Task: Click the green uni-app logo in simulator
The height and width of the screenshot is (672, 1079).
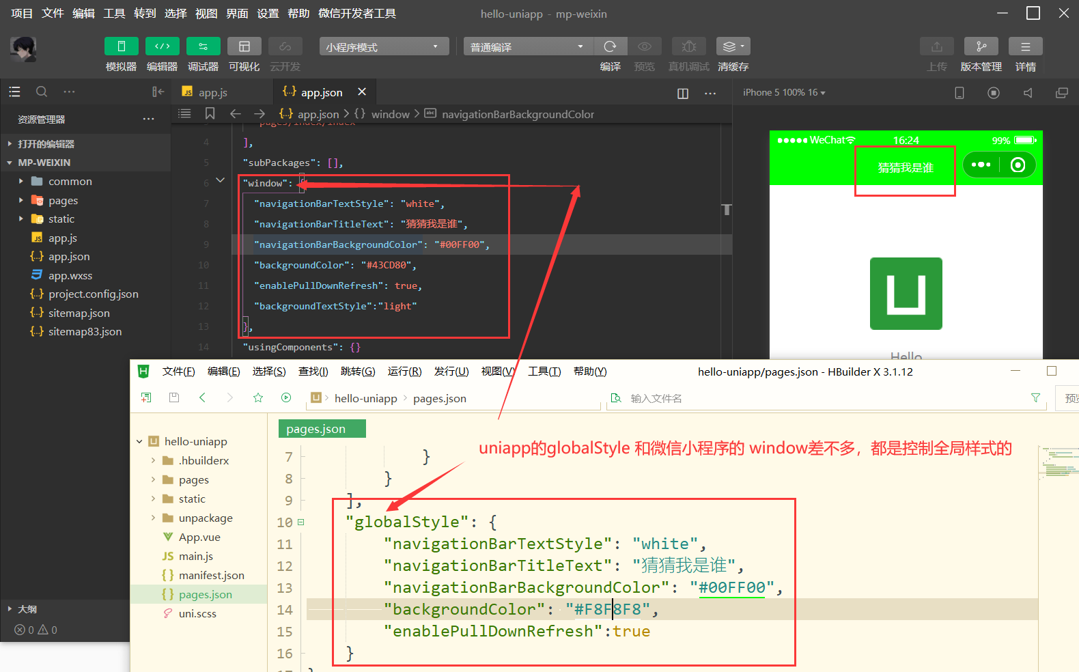Action: (906, 294)
